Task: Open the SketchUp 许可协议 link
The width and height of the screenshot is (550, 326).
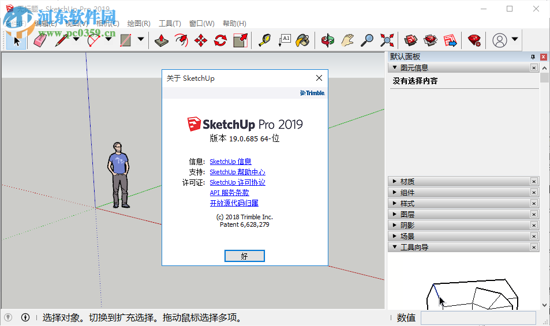Action: [237, 182]
